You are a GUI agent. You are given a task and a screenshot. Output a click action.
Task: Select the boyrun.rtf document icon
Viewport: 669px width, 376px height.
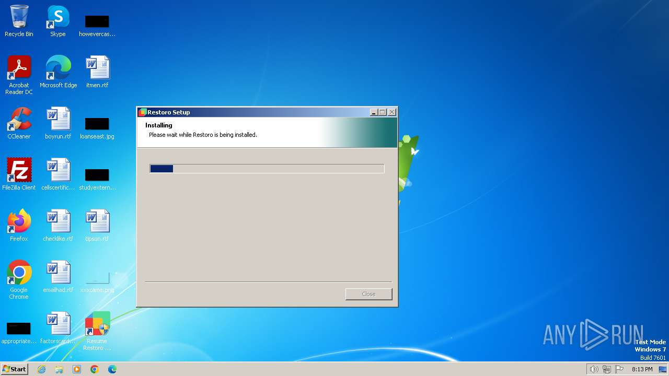pyautogui.click(x=58, y=123)
